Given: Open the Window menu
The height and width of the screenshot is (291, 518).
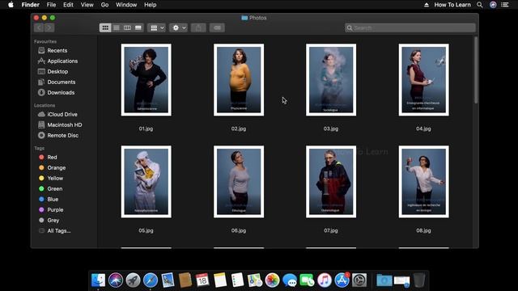Looking at the screenshot, I should 126,5.
